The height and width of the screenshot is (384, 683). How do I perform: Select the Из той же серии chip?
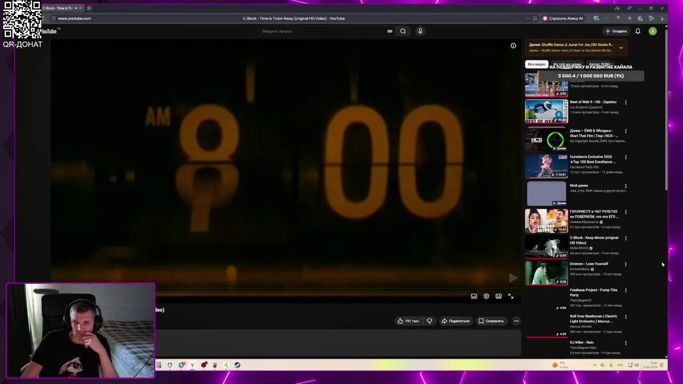pyautogui.click(x=567, y=65)
